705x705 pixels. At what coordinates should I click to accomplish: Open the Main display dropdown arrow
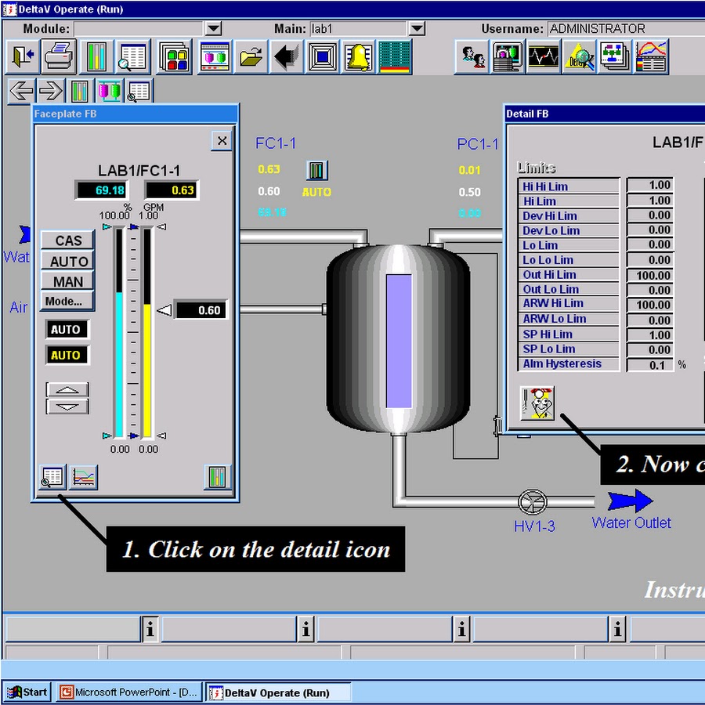418,29
